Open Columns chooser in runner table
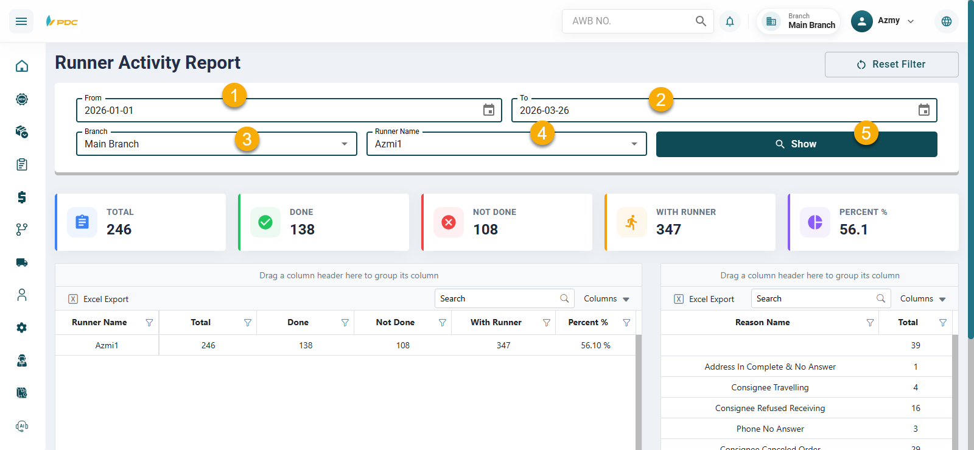 coord(606,299)
